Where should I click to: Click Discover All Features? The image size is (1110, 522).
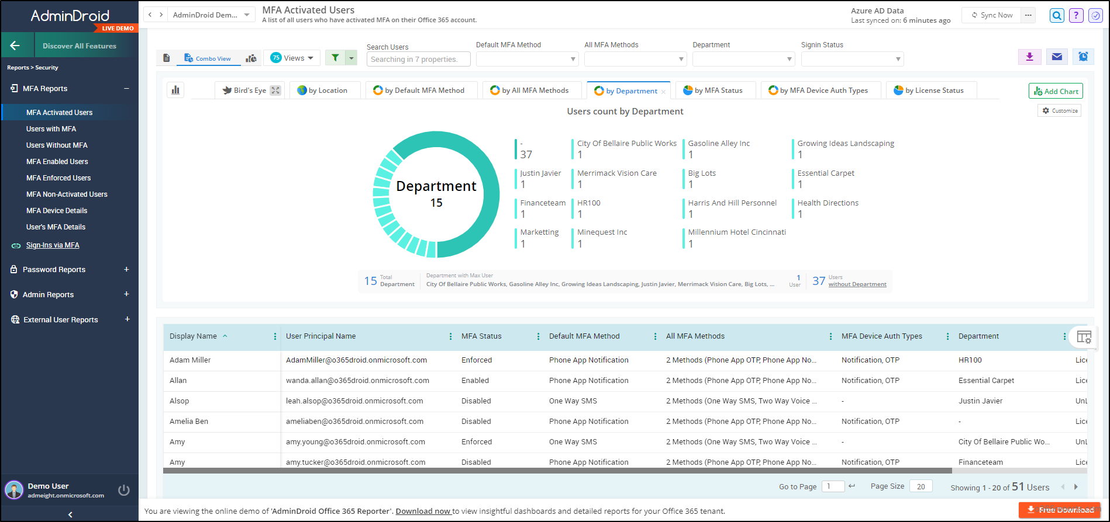coord(80,46)
